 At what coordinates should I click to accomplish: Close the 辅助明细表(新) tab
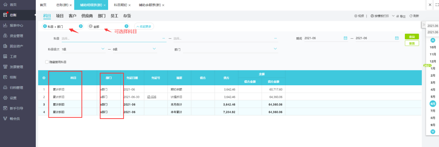(104, 5)
